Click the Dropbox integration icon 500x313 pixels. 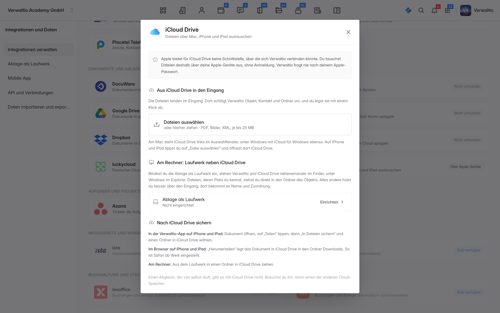tap(101, 140)
